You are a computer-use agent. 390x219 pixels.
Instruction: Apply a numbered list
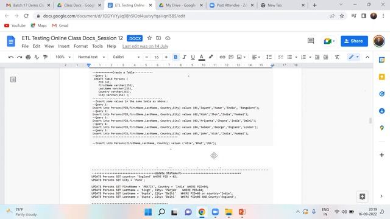point(303,57)
